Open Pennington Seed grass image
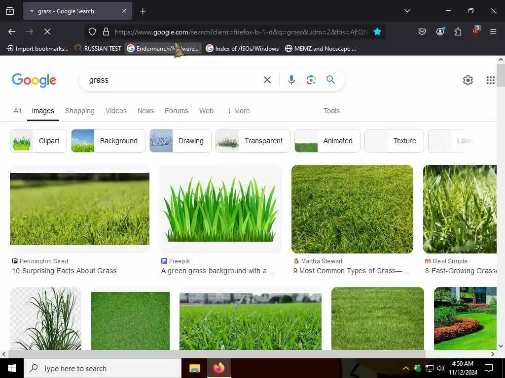 click(79, 209)
